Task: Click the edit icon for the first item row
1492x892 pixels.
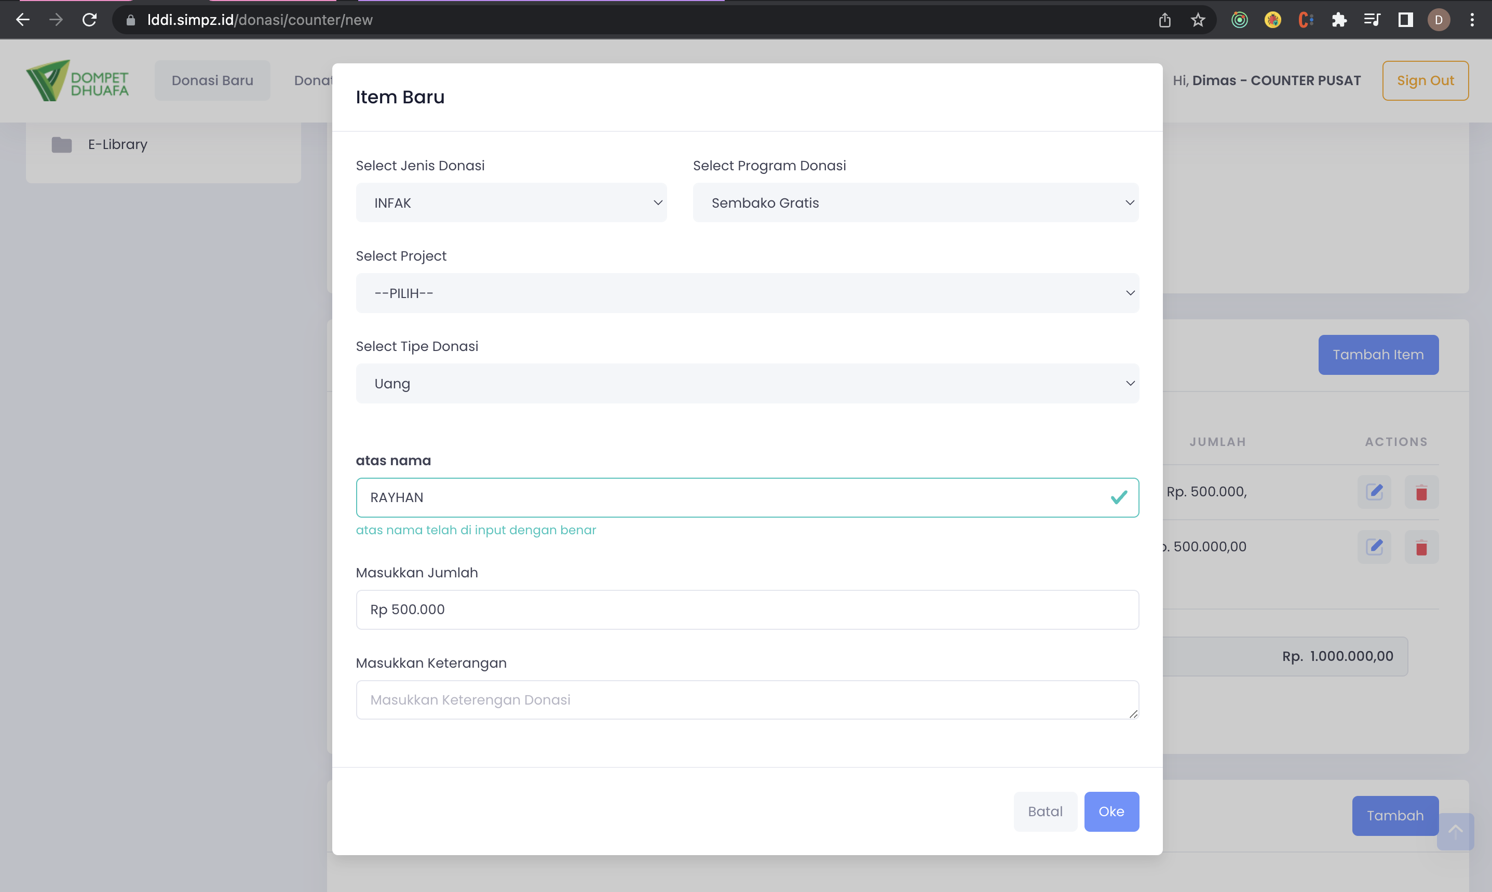Action: pyautogui.click(x=1374, y=492)
